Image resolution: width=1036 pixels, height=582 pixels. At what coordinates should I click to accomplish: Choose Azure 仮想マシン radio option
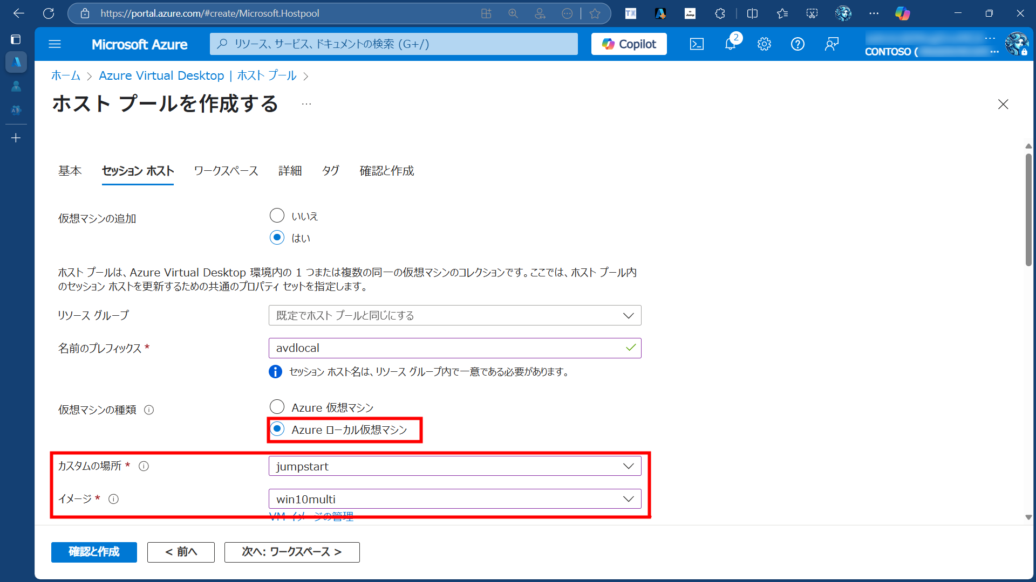(277, 407)
